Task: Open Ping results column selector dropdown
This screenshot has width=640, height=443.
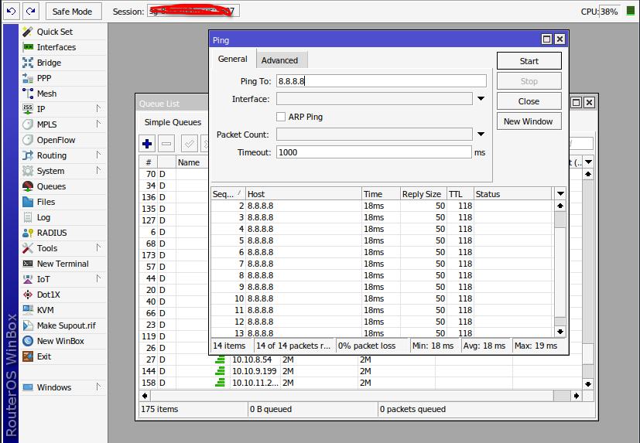Action: coord(560,194)
